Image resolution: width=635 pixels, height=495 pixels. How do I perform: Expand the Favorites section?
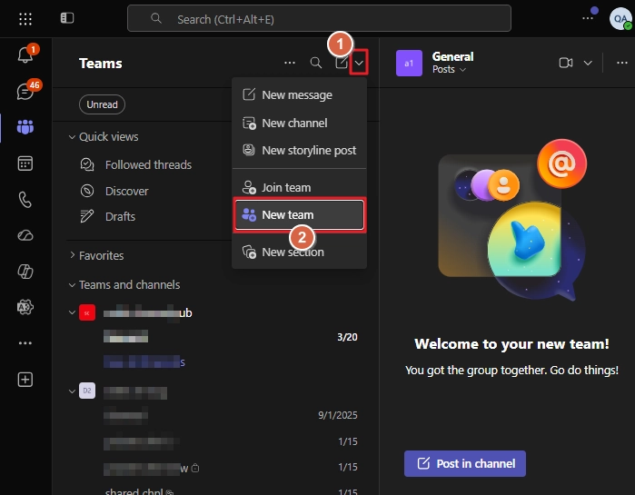(72, 255)
